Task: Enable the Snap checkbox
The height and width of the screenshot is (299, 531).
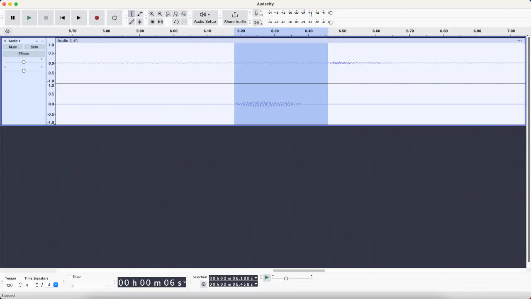Action: tap(70, 277)
